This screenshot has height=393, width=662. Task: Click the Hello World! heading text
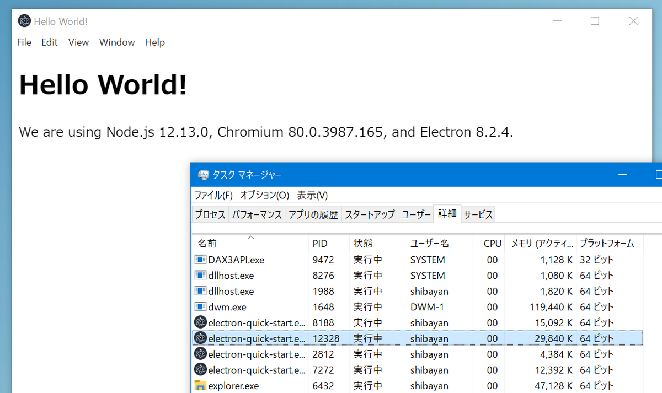[103, 85]
